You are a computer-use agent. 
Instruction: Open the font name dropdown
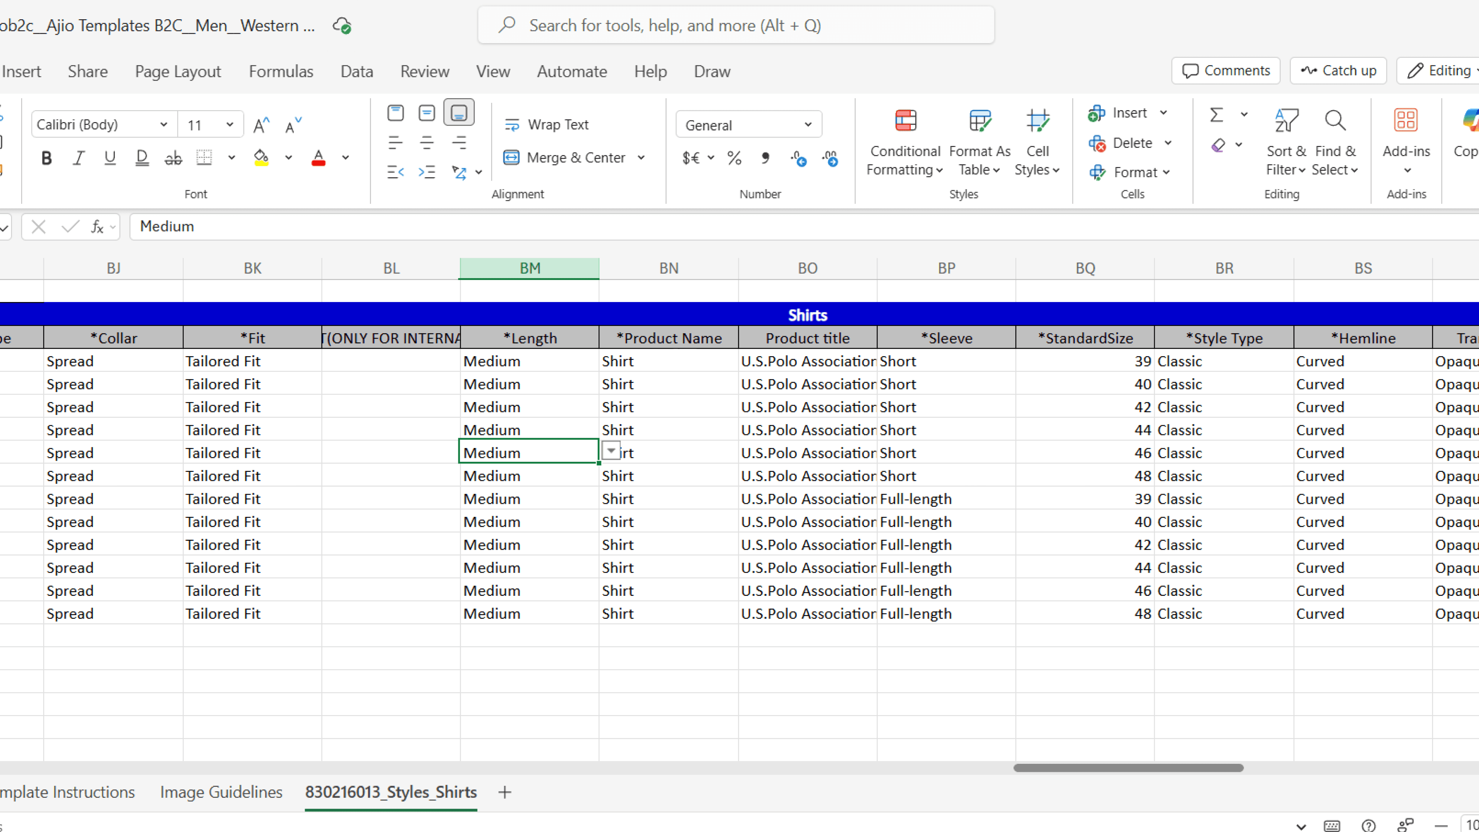(x=163, y=124)
